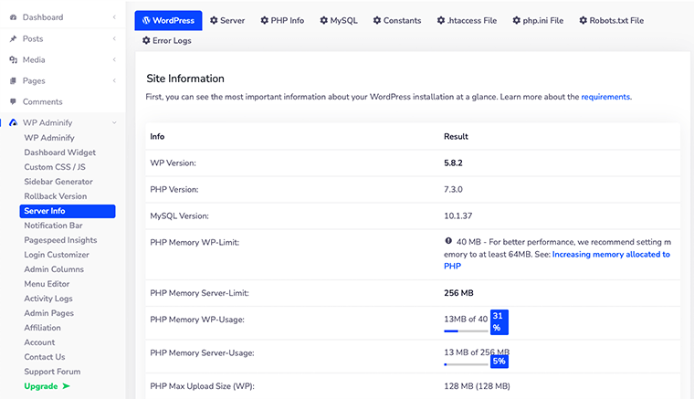Image resolution: width=694 pixels, height=399 pixels.
Task: Open Notification Bar settings
Action: click(53, 226)
